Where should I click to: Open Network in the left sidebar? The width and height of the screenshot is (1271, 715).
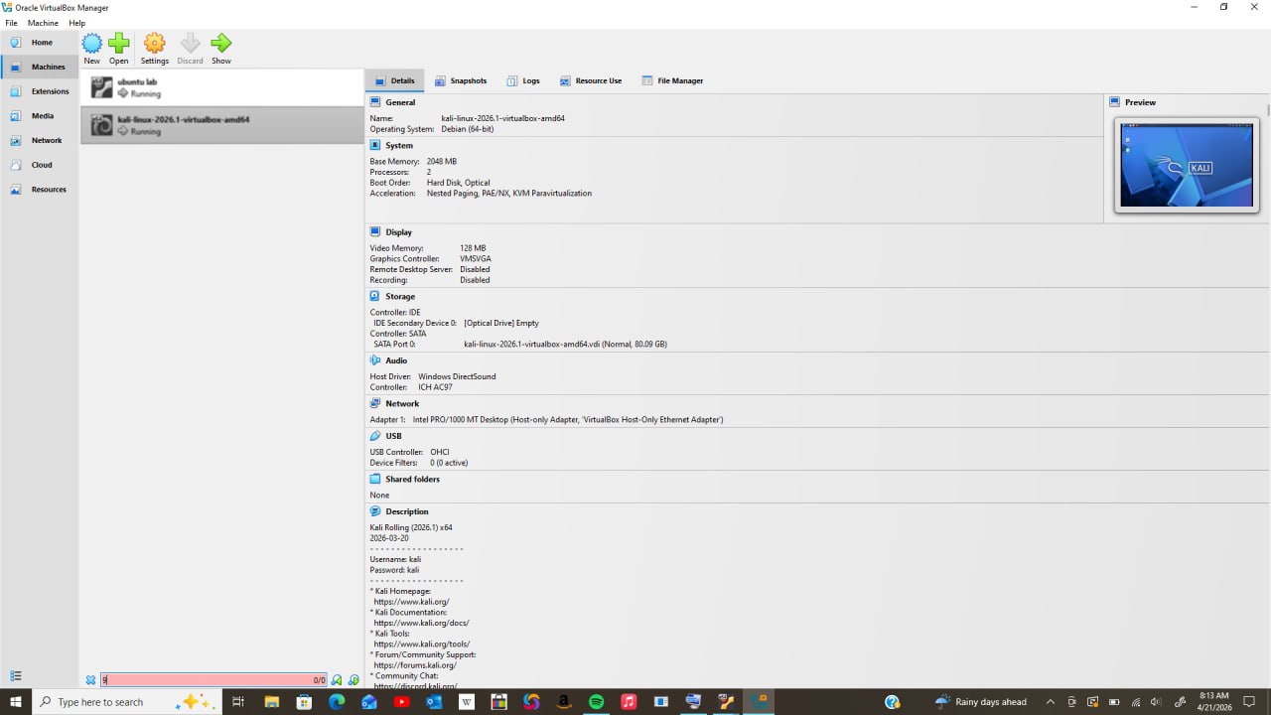click(40, 140)
